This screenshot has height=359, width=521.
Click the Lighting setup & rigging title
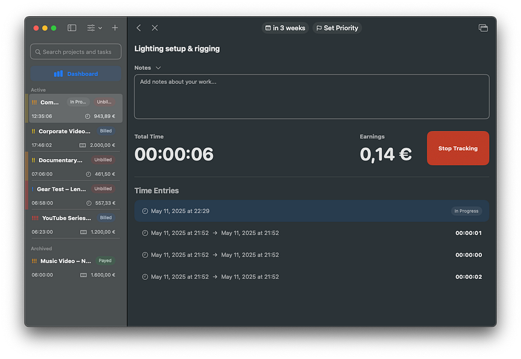click(x=177, y=49)
